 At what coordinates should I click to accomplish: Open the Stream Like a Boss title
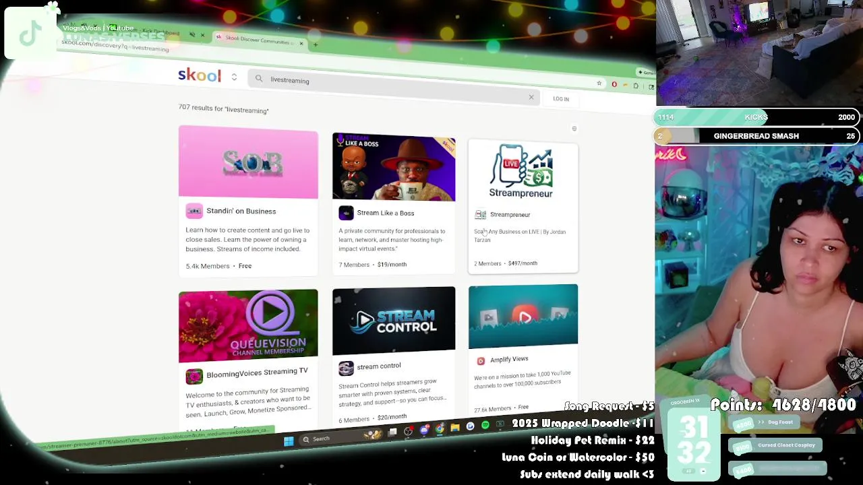pyautogui.click(x=386, y=213)
